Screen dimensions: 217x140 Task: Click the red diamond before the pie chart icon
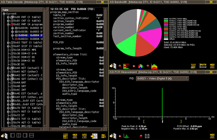coord(134,66)
